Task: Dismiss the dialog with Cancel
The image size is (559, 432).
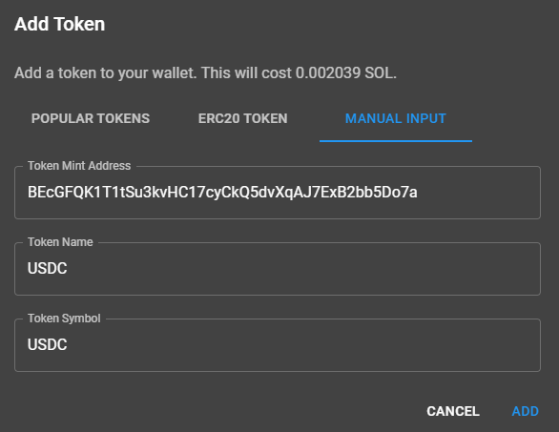Action: click(x=453, y=411)
